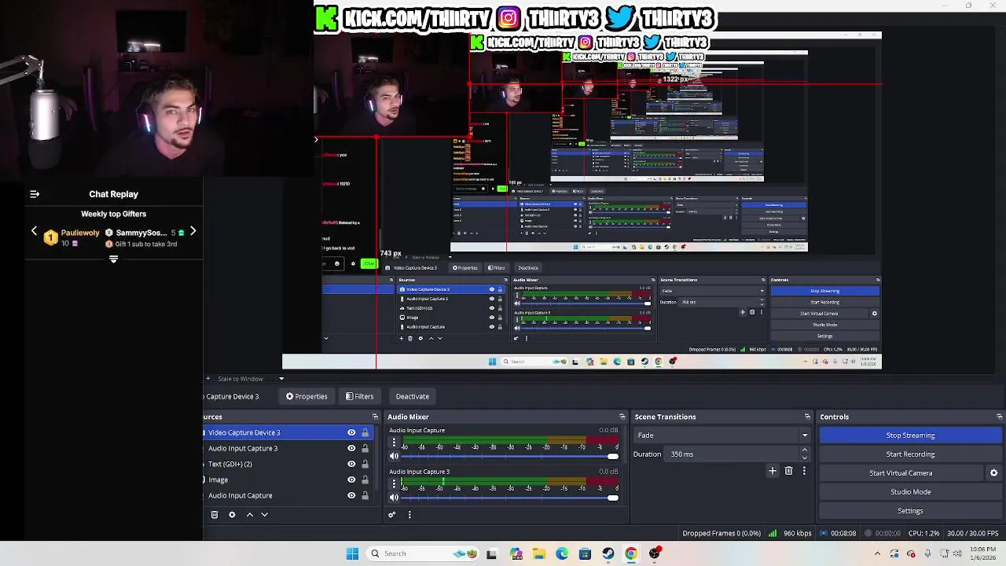The width and height of the screenshot is (1006, 566).
Task: Toggle lock on the Audio Input Capture 3 source
Action: (365, 448)
